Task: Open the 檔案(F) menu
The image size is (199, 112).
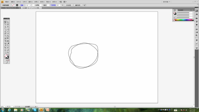Action: pyautogui.click(x=7, y=2)
